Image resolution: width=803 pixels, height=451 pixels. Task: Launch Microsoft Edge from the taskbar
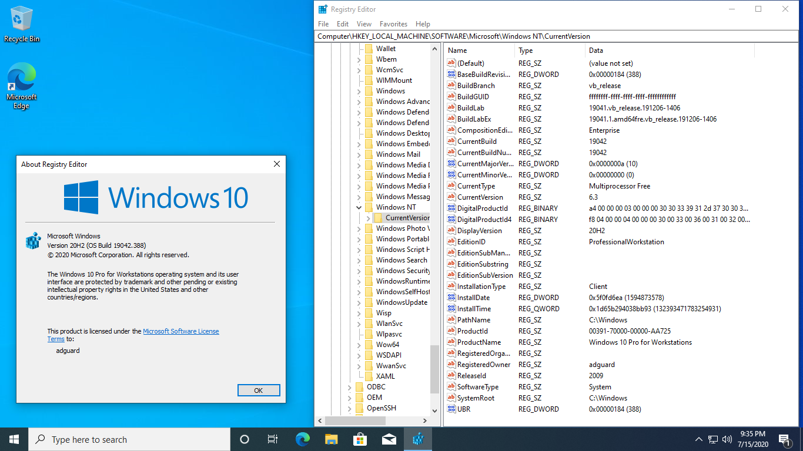point(302,439)
